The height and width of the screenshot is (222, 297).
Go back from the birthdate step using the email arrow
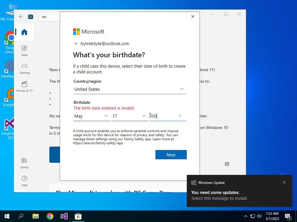(x=76, y=44)
